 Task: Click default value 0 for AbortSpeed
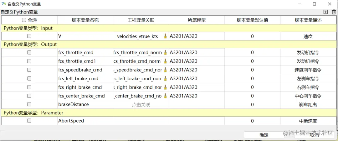[x=253, y=121]
